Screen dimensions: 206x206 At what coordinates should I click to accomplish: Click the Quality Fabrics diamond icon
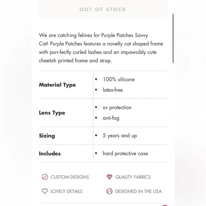[109, 177]
